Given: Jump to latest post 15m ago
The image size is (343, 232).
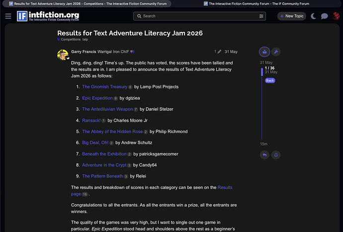Looking at the screenshot, I should [263, 144].
